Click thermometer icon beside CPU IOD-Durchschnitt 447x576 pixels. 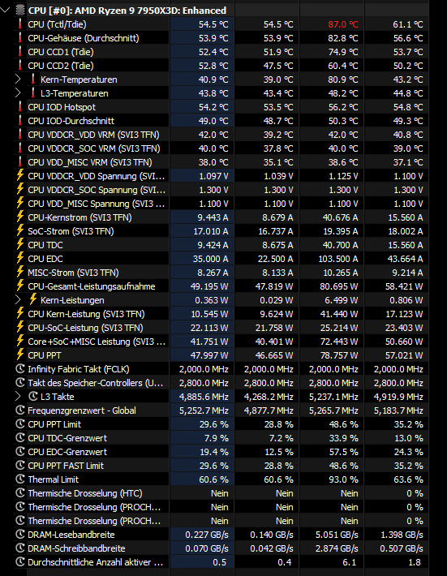click(x=20, y=121)
